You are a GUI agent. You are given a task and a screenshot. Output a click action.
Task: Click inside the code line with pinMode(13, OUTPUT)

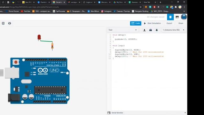126,39
